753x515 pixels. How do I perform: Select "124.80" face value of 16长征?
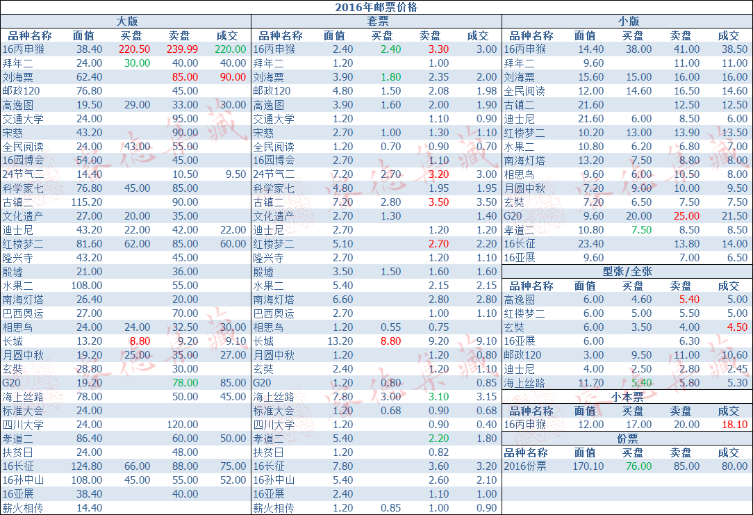[x=87, y=466]
